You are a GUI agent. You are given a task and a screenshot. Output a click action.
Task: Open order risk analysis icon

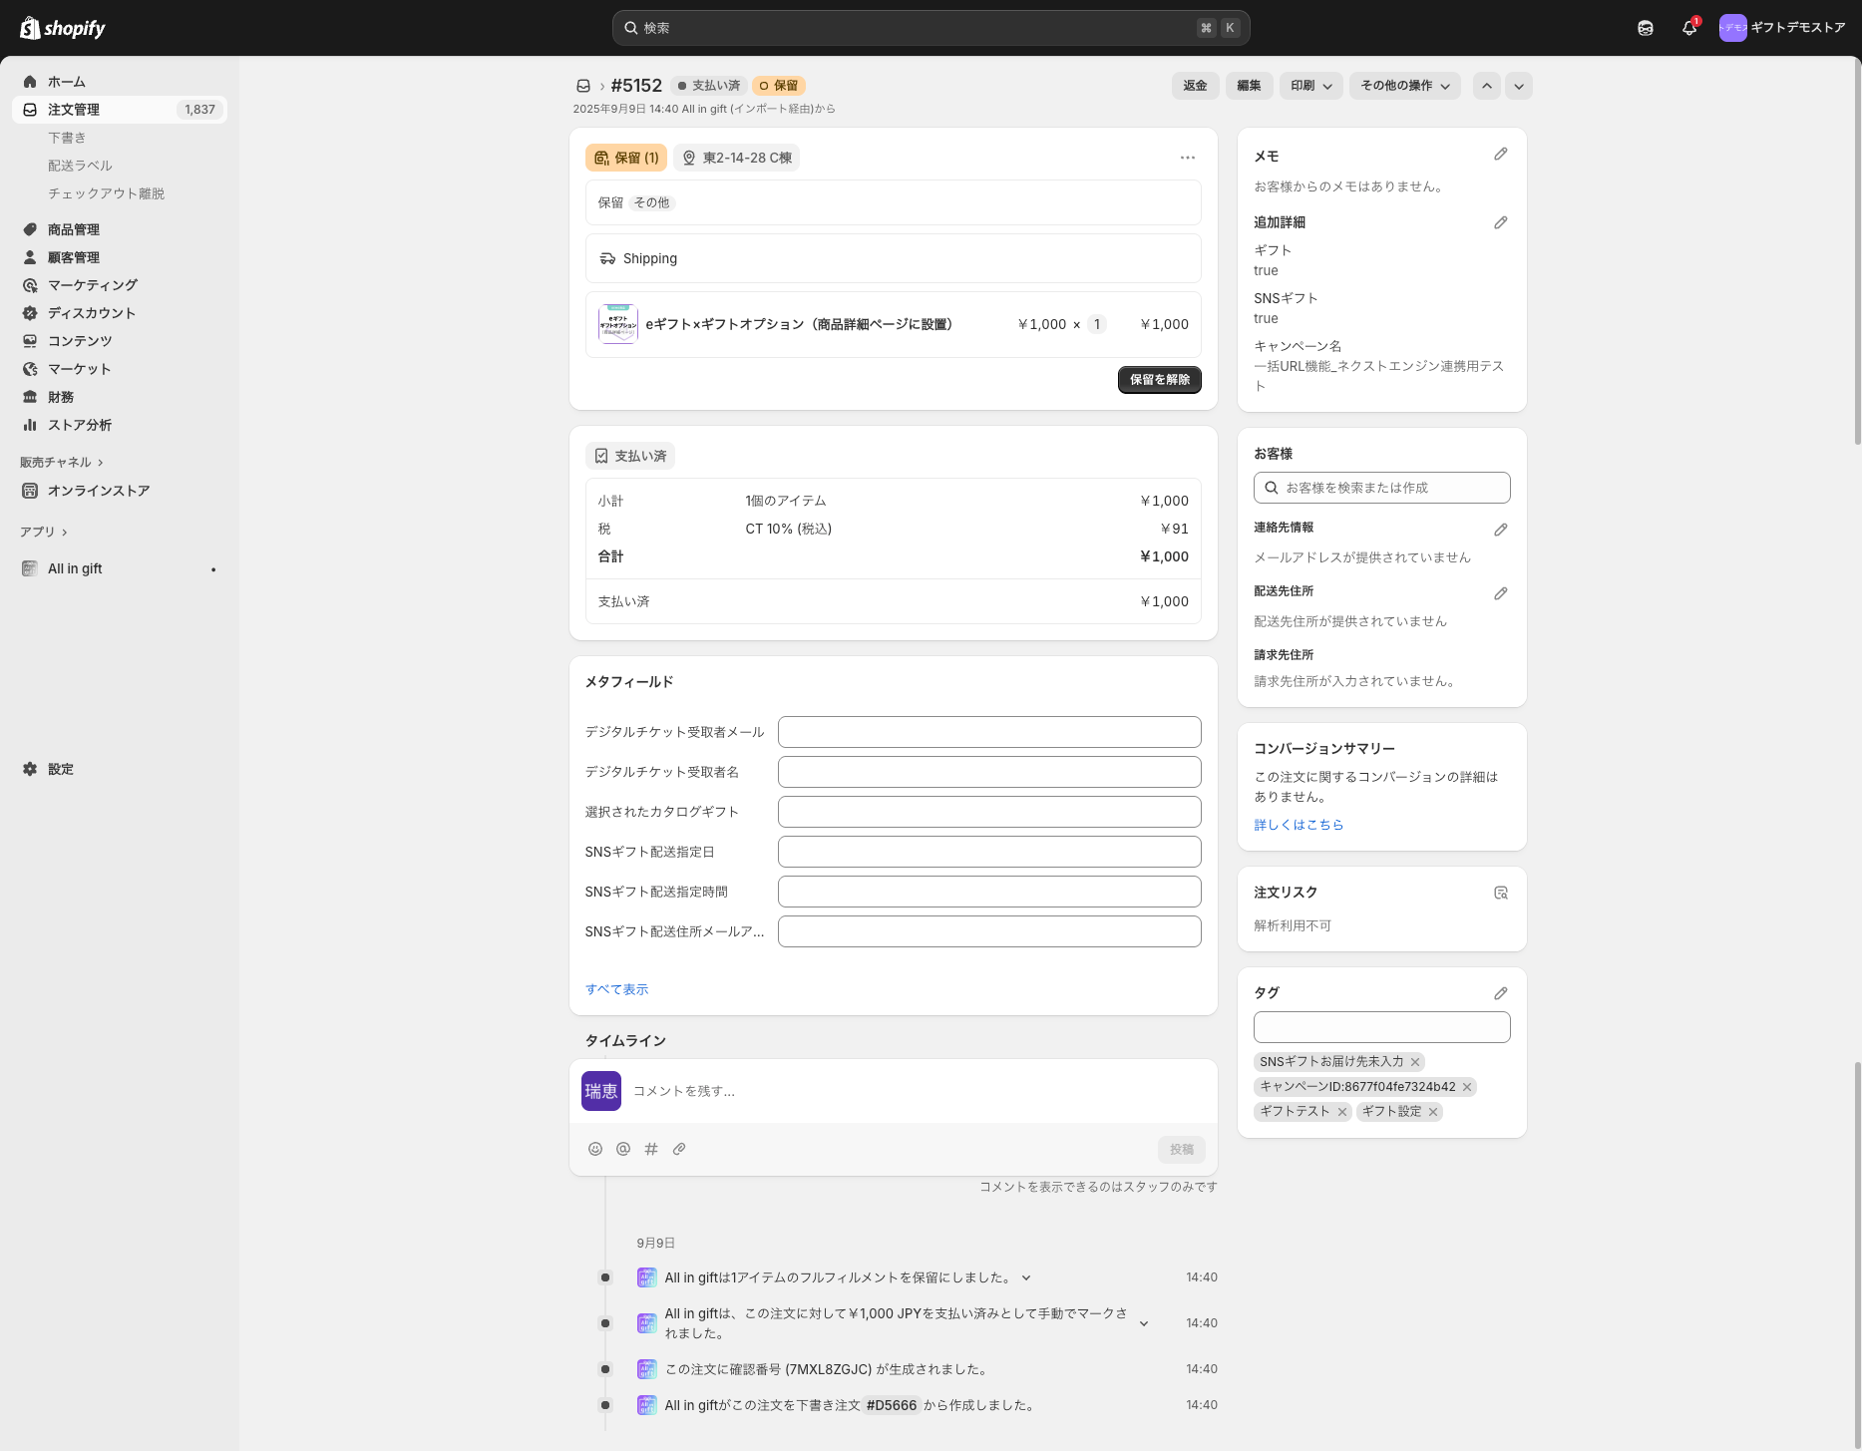tap(1500, 893)
